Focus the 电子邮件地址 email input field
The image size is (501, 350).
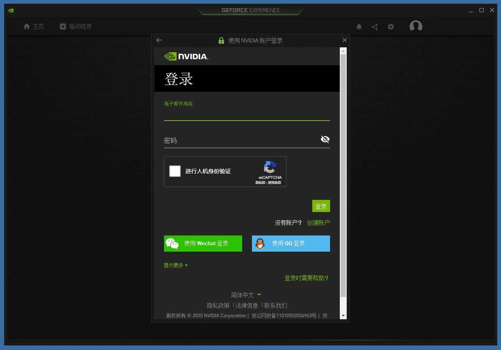click(247, 115)
